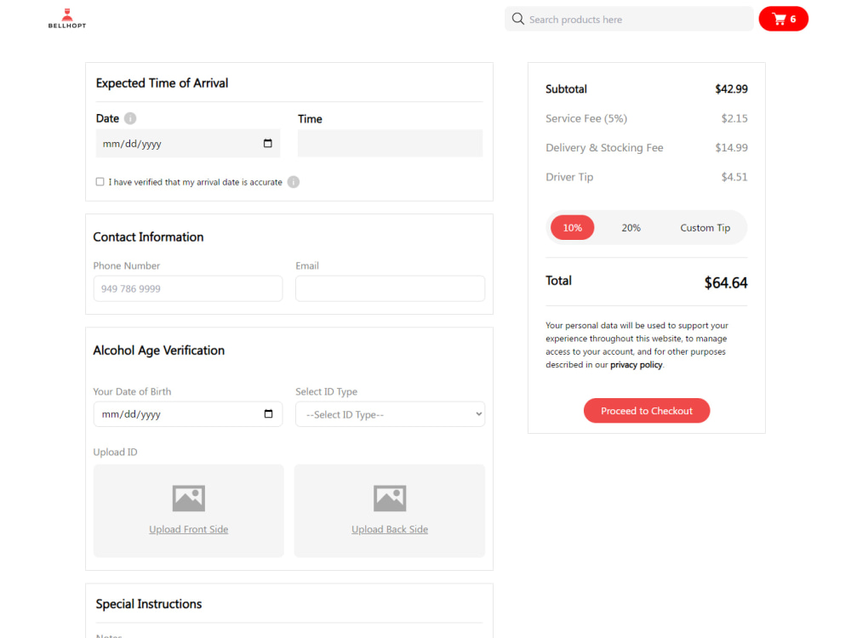The height and width of the screenshot is (638, 851).
Task: Click the Upload Front Side image icon
Action: tap(188, 497)
